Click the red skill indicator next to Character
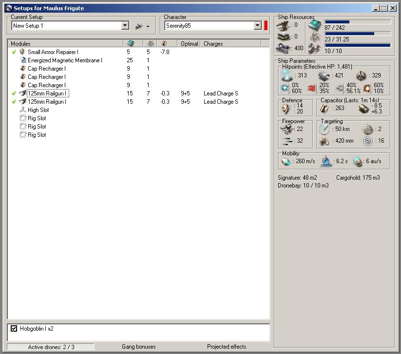The image size is (401, 354). point(266,25)
